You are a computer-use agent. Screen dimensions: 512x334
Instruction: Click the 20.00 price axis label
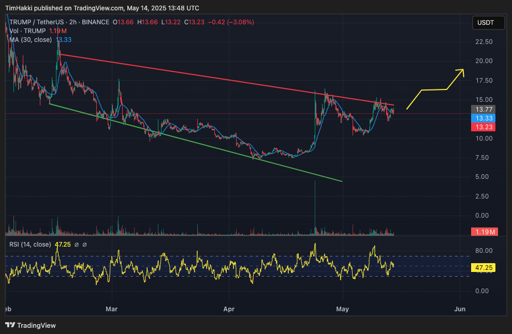click(x=484, y=61)
